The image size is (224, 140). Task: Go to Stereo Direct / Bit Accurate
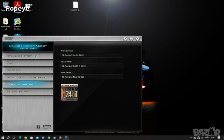pyautogui.click(x=28, y=77)
